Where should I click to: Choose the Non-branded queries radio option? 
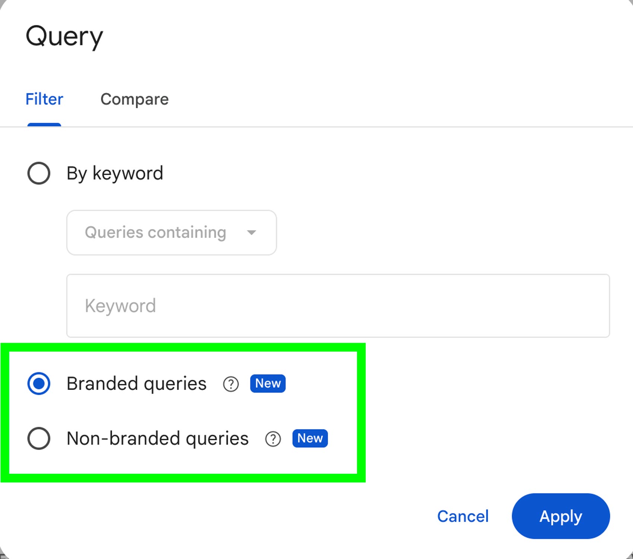(39, 438)
